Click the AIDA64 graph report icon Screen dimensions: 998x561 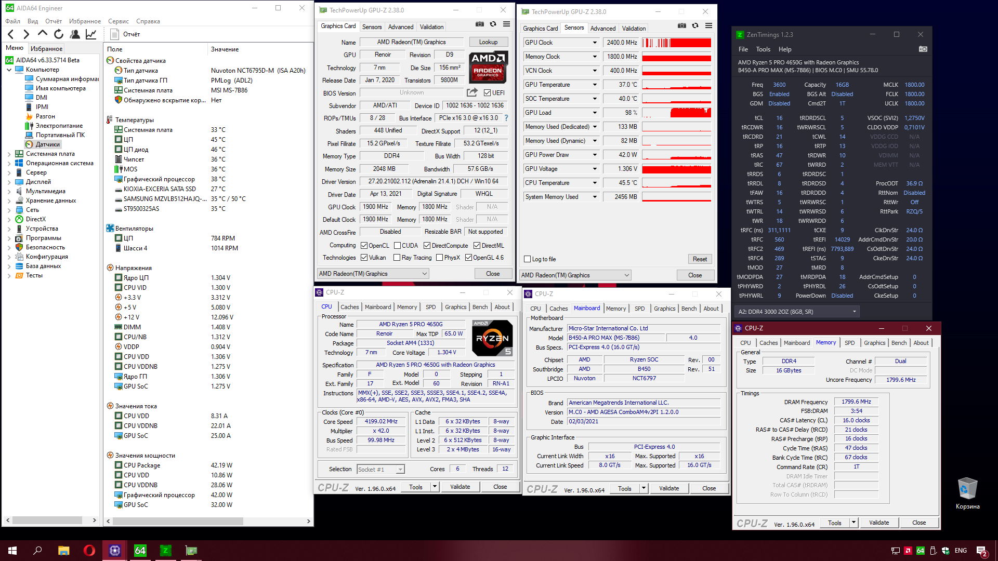click(x=91, y=34)
